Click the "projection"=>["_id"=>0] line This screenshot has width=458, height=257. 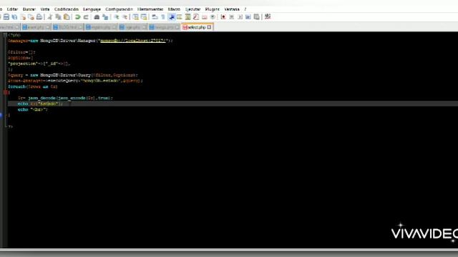click(39, 64)
